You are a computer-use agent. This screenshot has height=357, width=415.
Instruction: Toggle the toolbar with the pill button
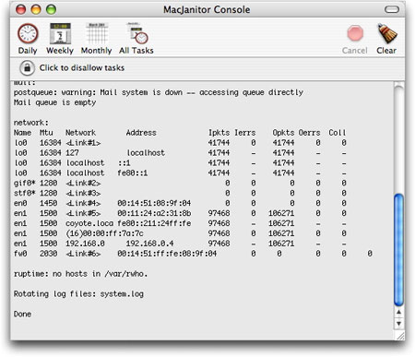pyautogui.click(x=392, y=9)
